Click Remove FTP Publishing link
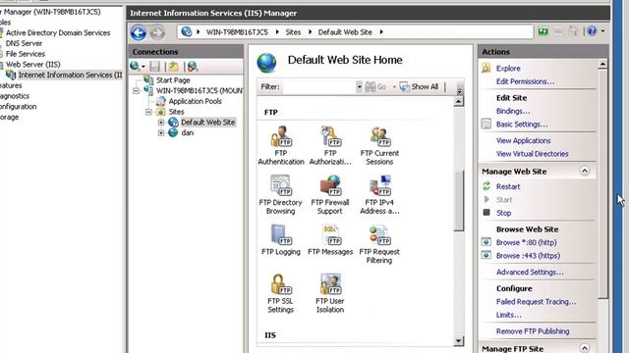Viewport: 629px width, 353px height. tap(533, 331)
